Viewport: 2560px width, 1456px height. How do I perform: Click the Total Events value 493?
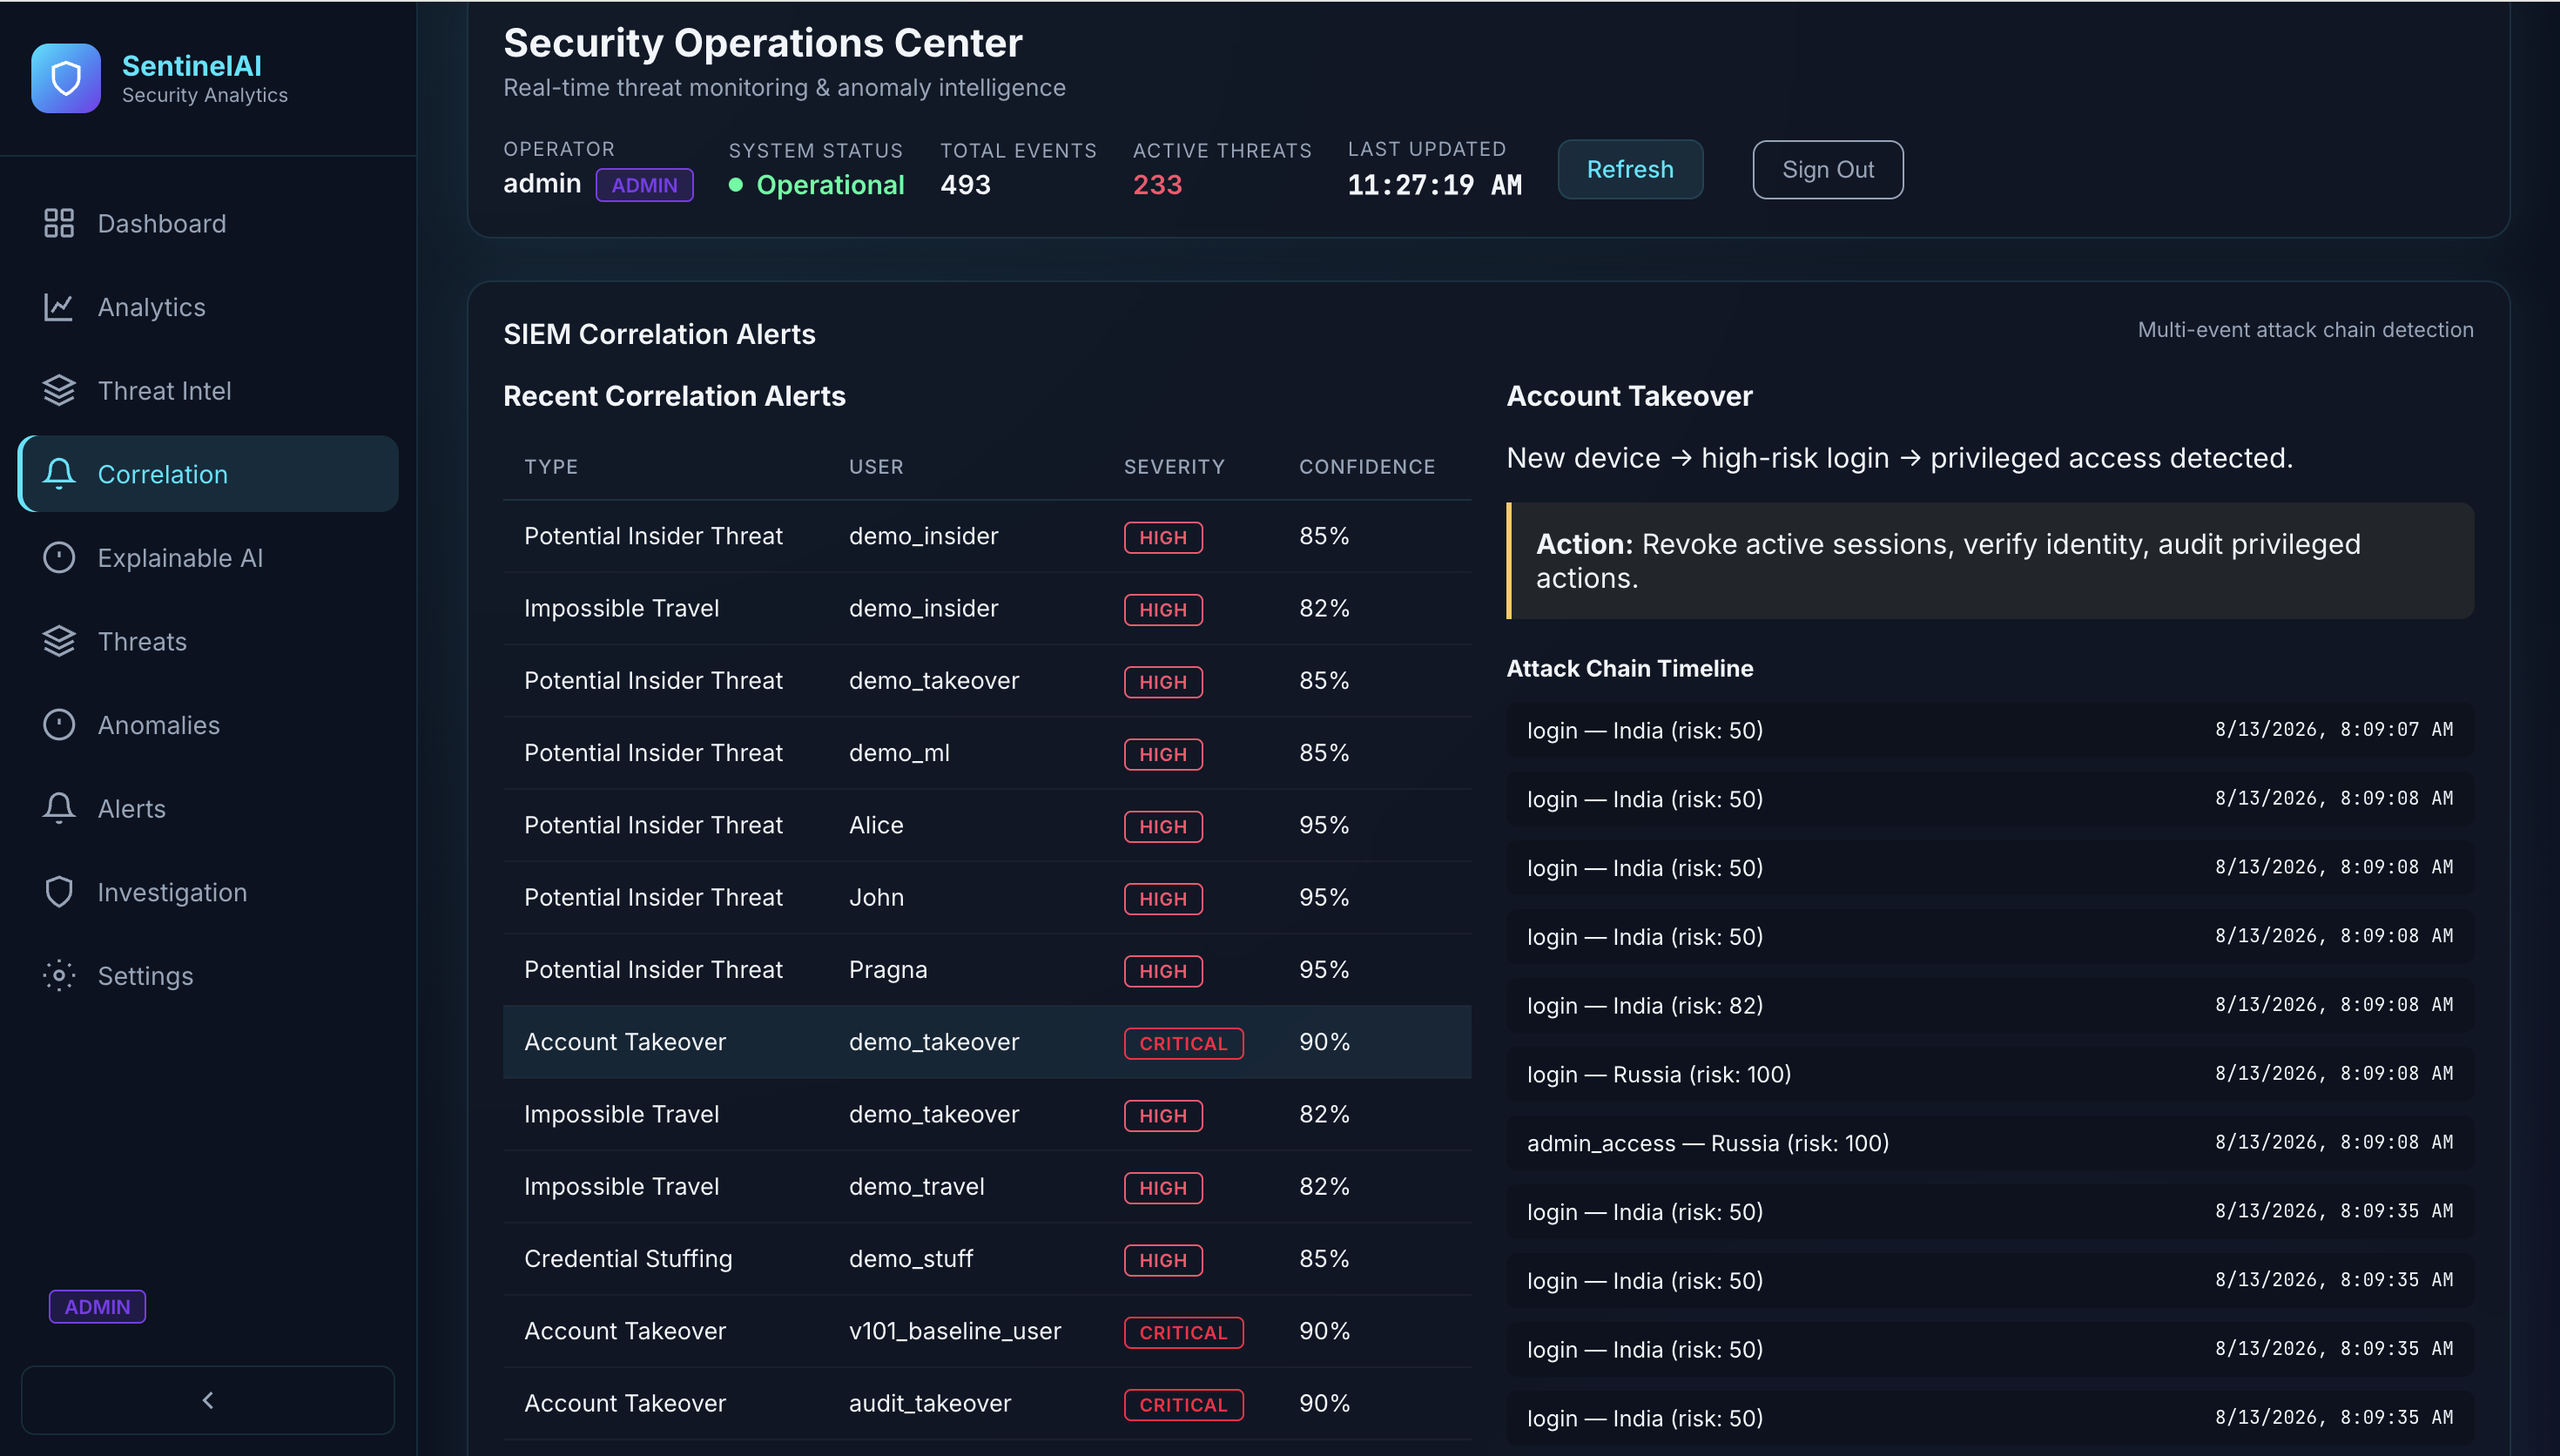point(965,185)
